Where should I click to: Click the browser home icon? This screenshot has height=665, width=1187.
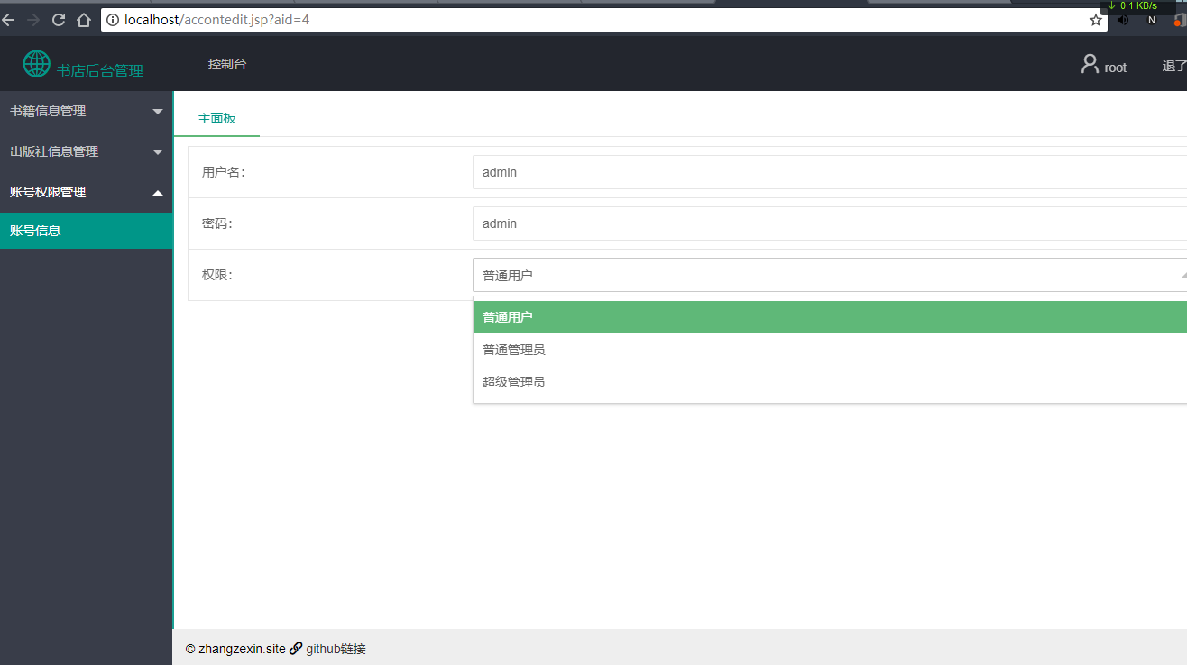[x=83, y=19]
